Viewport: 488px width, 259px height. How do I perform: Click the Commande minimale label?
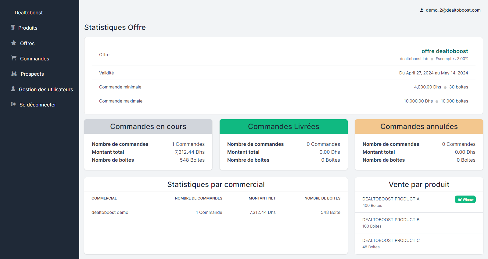point(120,87)
